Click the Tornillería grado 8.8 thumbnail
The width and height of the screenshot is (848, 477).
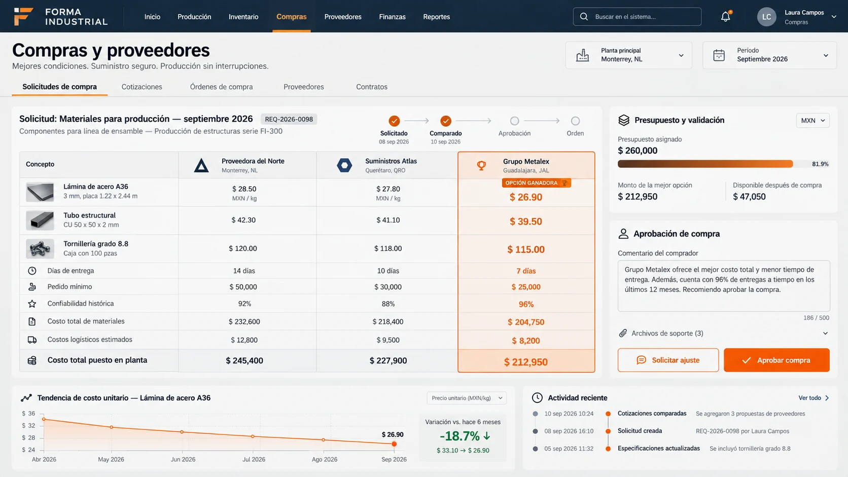(40, 249)
